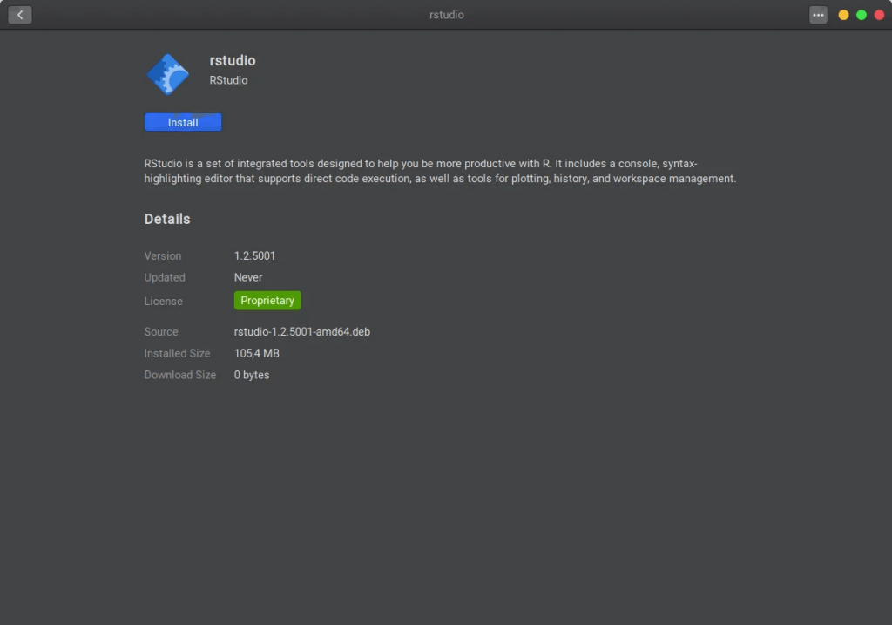The width and height of the screenshot is (892, 625).
Task: Click the RStudio description paragraph
Action: click(440, 171)
